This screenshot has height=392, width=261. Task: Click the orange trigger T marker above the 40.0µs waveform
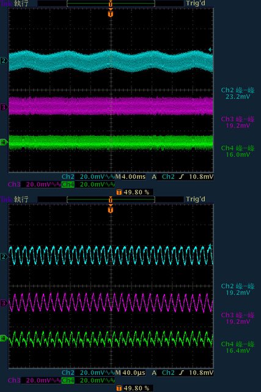[111, 209]
